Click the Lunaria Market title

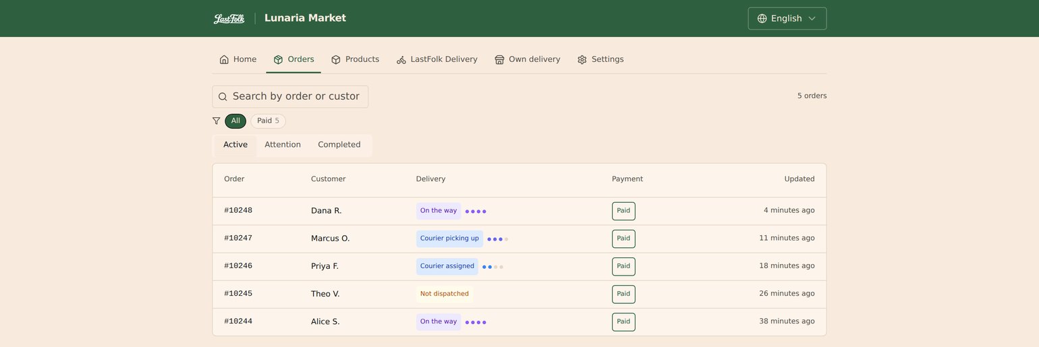click(x=305, y=18)
